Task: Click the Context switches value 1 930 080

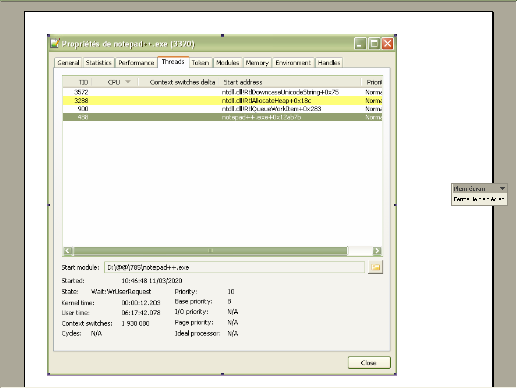Action: [135, 323]
